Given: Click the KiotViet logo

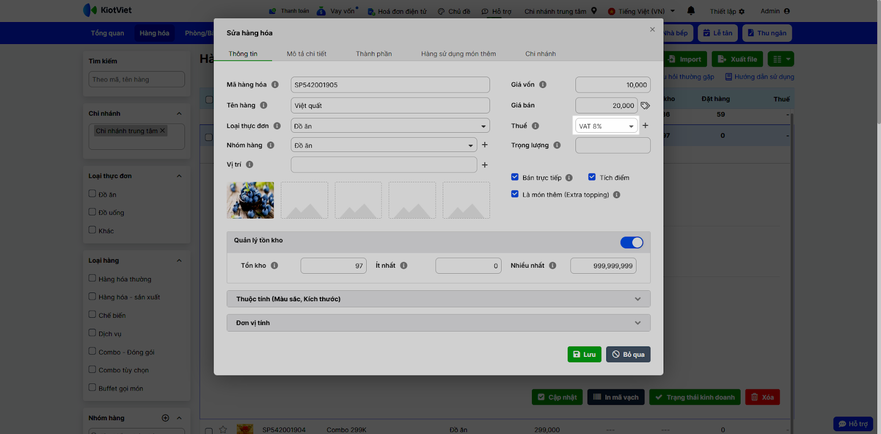Looking at the screenshot, I should [107, 10].
